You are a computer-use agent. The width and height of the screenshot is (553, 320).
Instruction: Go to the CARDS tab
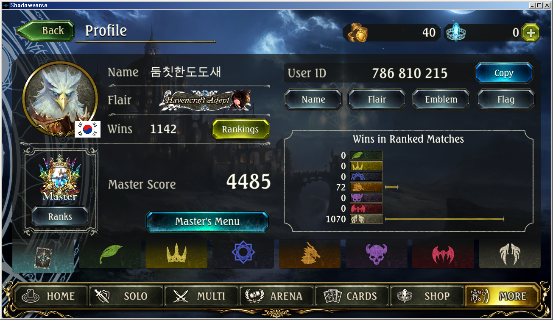[352, 296]
